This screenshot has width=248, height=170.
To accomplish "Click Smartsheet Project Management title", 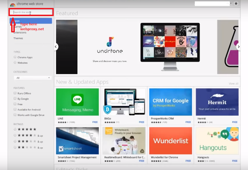I will 77,157.
